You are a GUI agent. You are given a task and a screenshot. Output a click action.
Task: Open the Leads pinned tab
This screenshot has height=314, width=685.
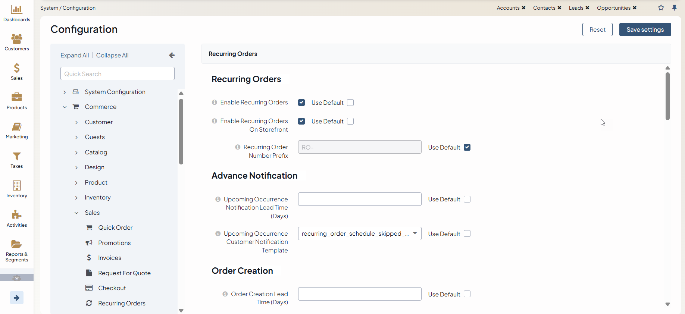pyautogui.click(x=576, y=8)
